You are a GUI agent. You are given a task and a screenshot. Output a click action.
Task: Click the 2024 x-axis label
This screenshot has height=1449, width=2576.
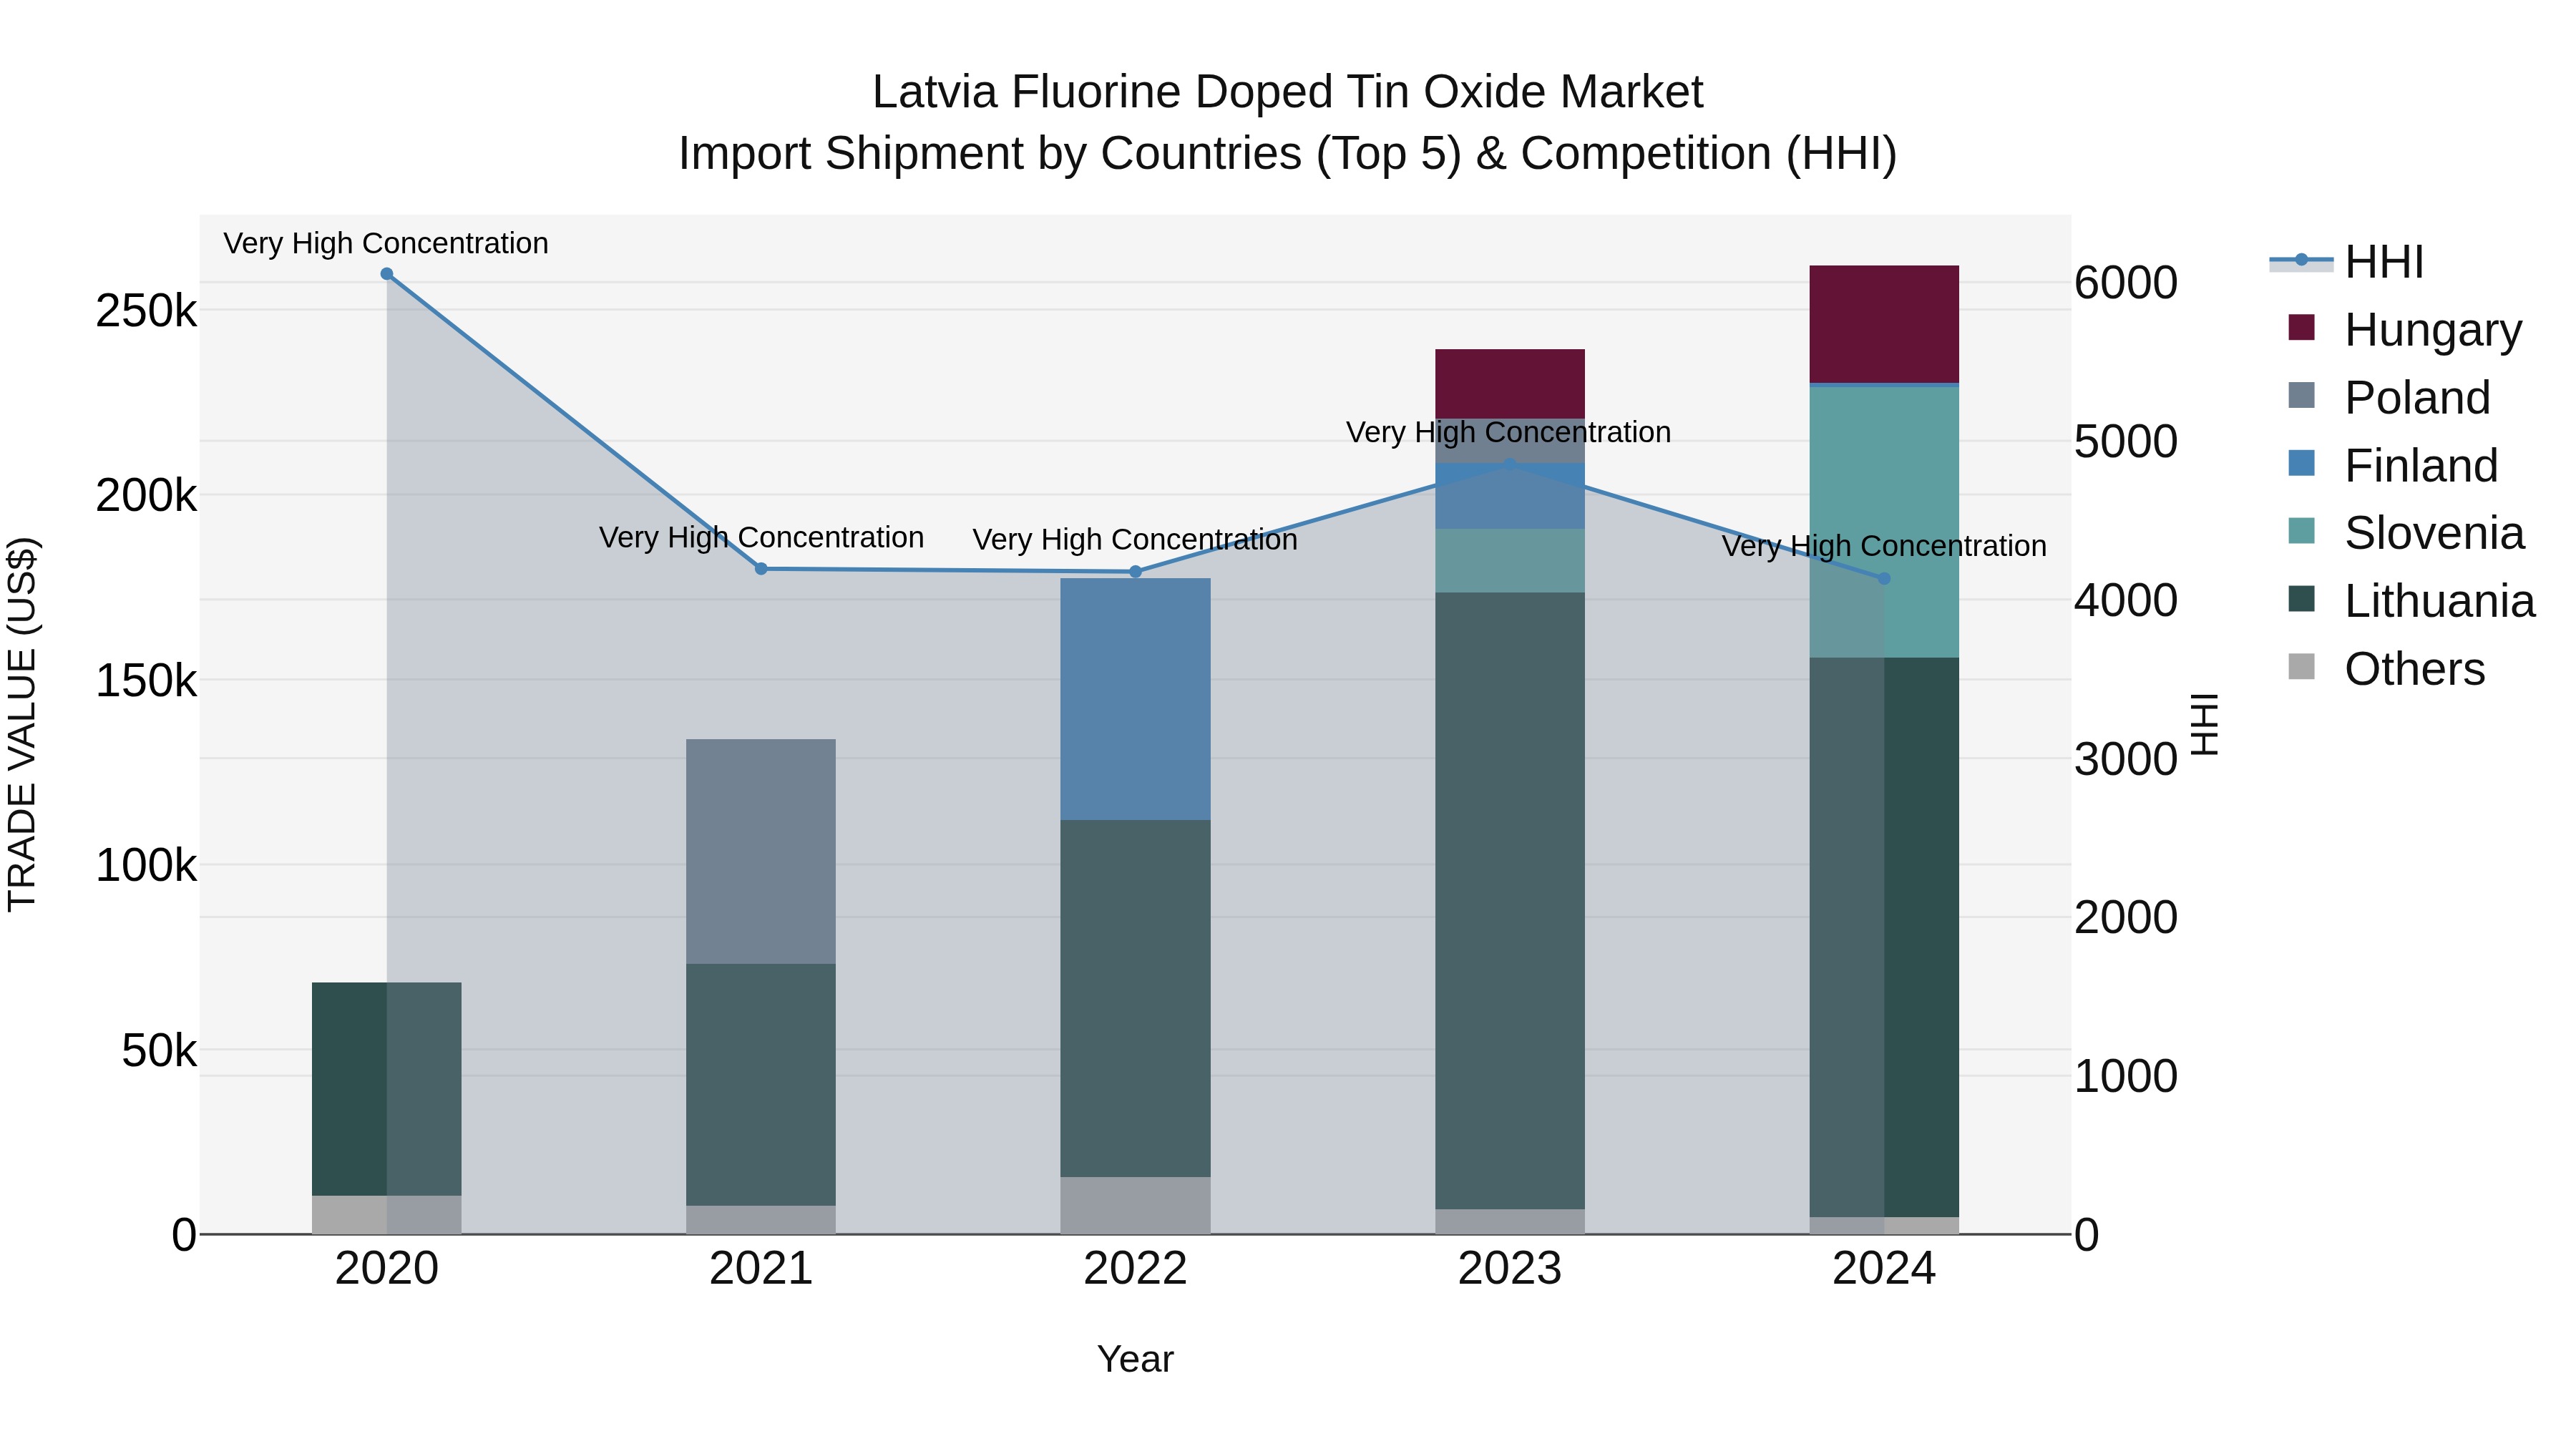(x=1884, y=1269)
